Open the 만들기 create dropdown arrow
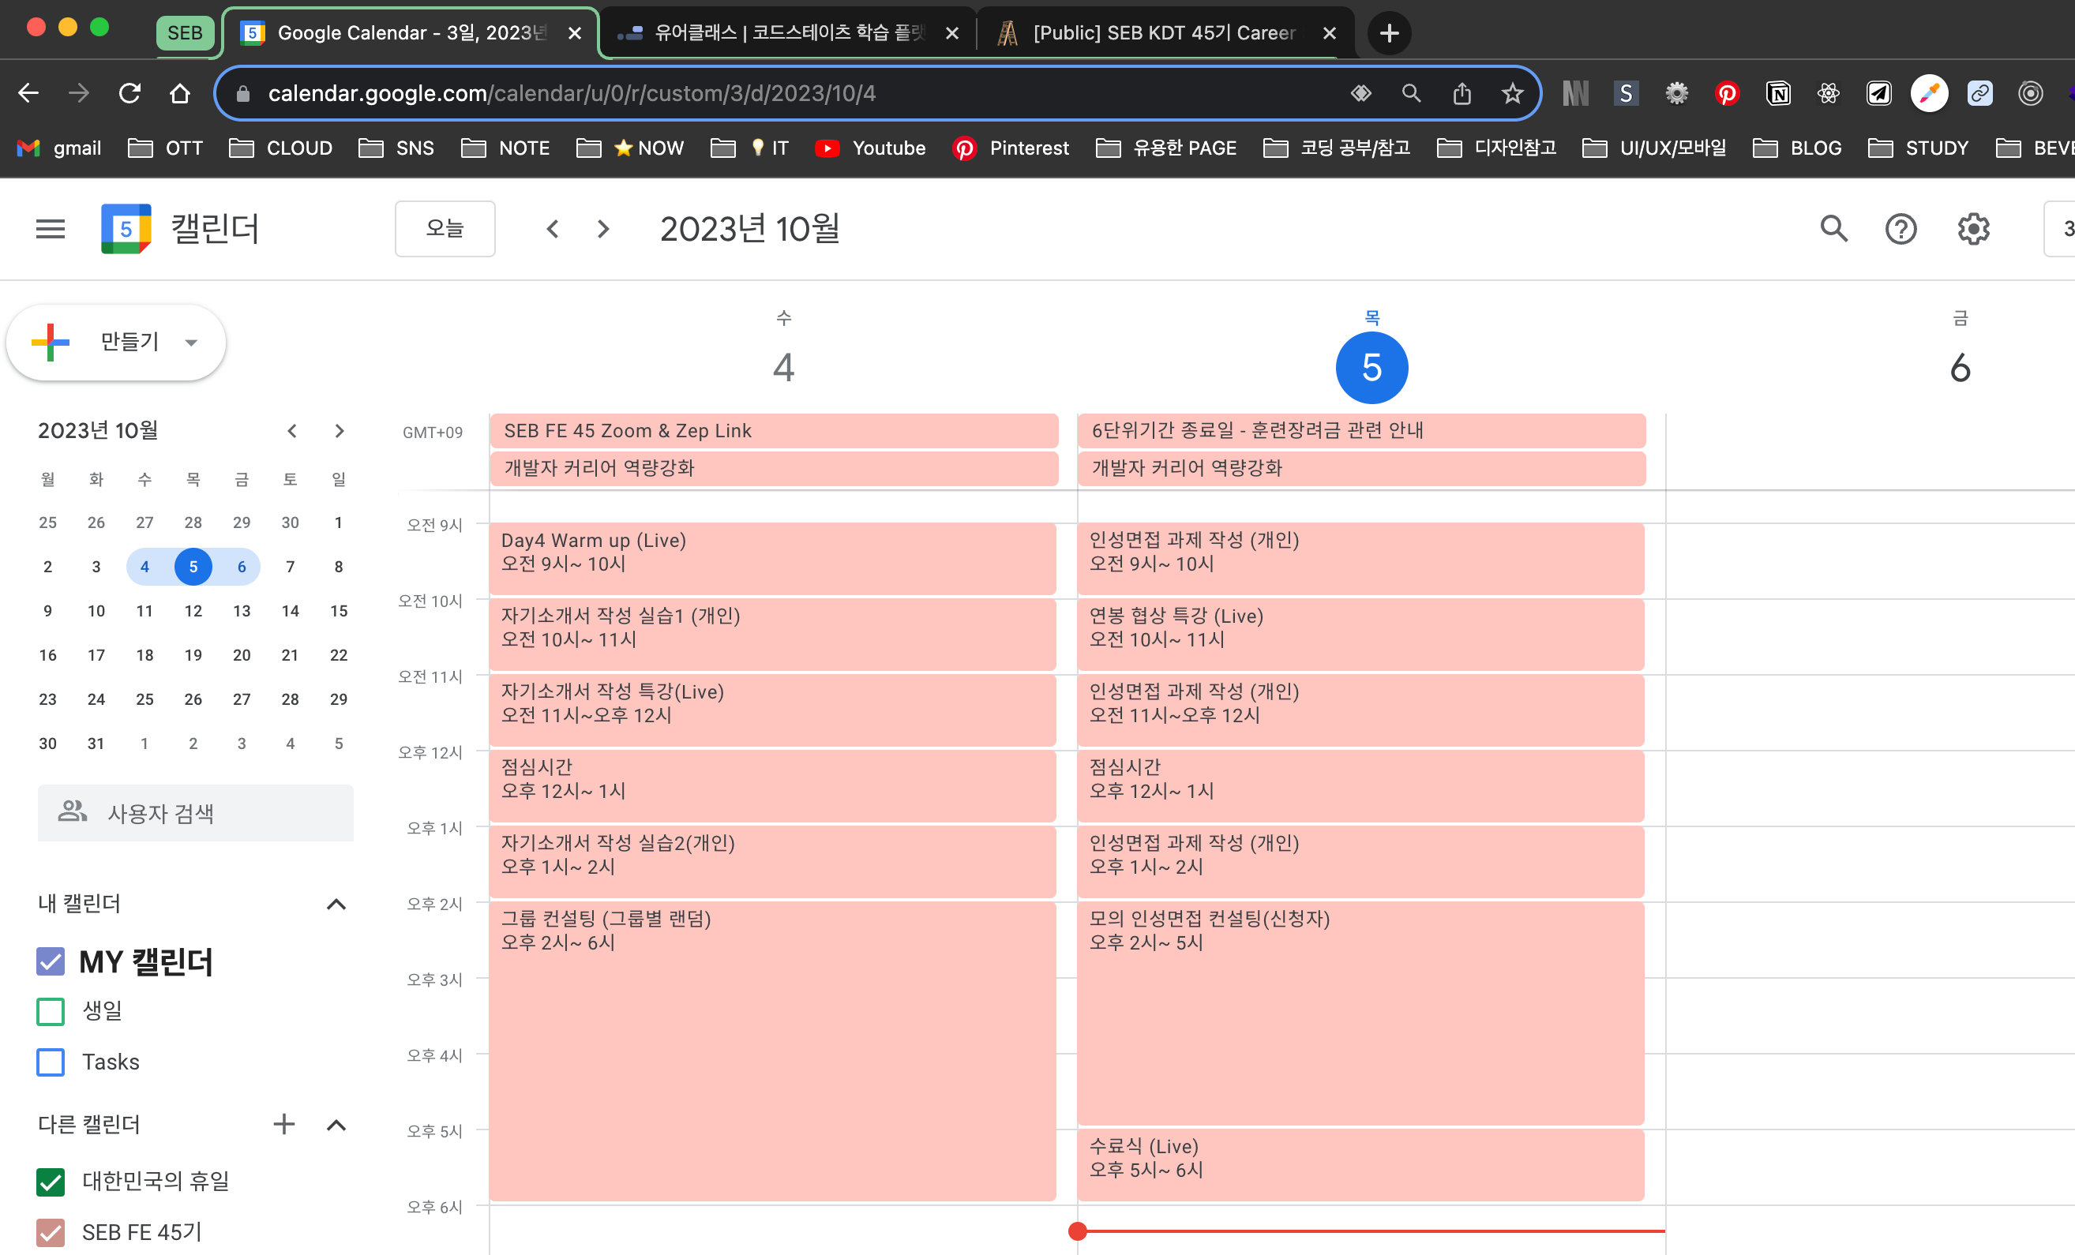The height and width of the screenshot is (1255, 2075). coord(191,343)
